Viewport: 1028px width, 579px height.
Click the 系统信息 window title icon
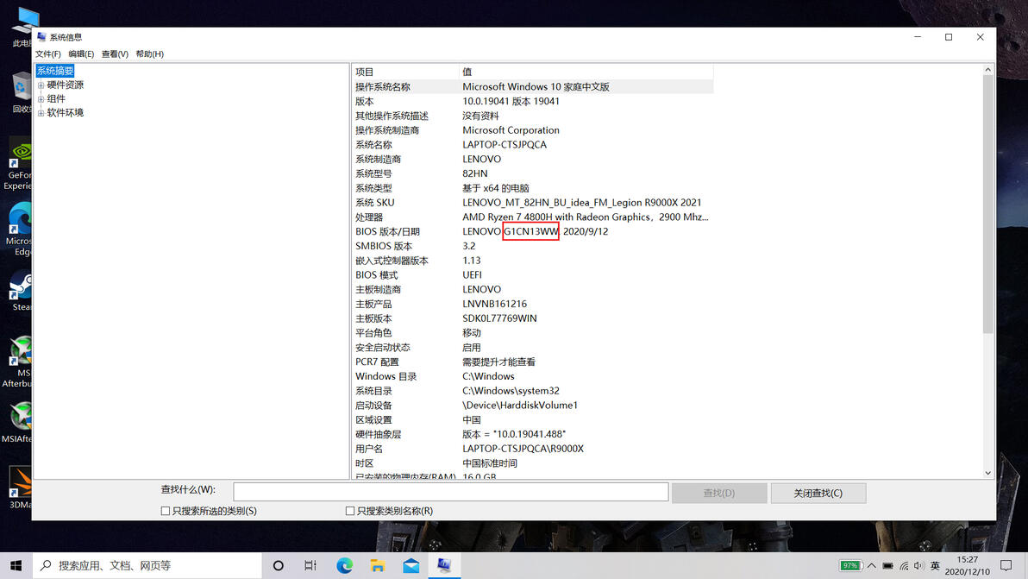(42, 37)
